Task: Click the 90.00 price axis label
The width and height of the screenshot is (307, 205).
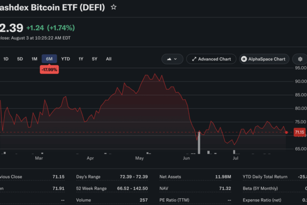Action: pyautogui.click(x=301, y=81)
